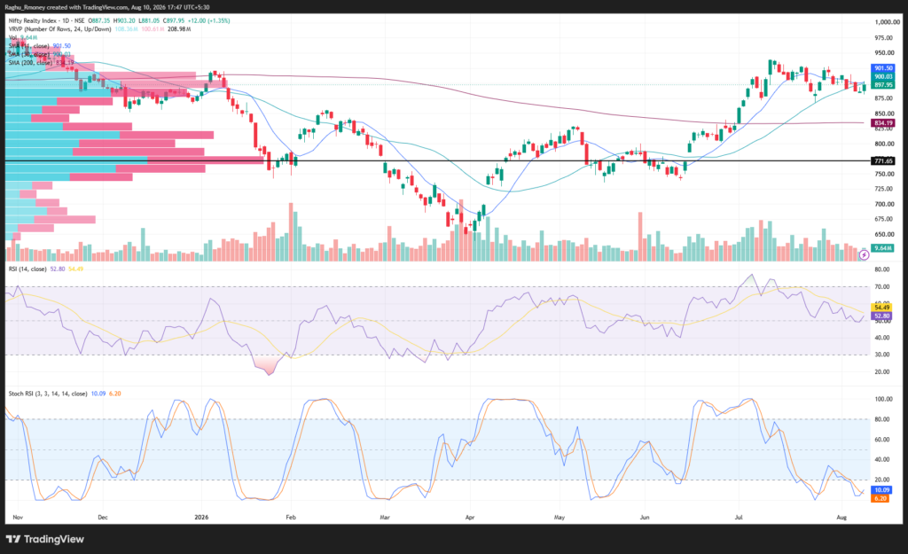The width and height of the screenshot is (908, 554).
Task: Click the 6.20 orange Stoch RSI axis label
Action: (x=881, y=498)
